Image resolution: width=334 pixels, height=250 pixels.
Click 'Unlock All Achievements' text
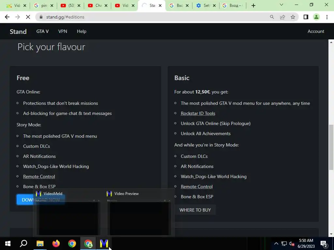pyautogui.click(x=205, y=133)
